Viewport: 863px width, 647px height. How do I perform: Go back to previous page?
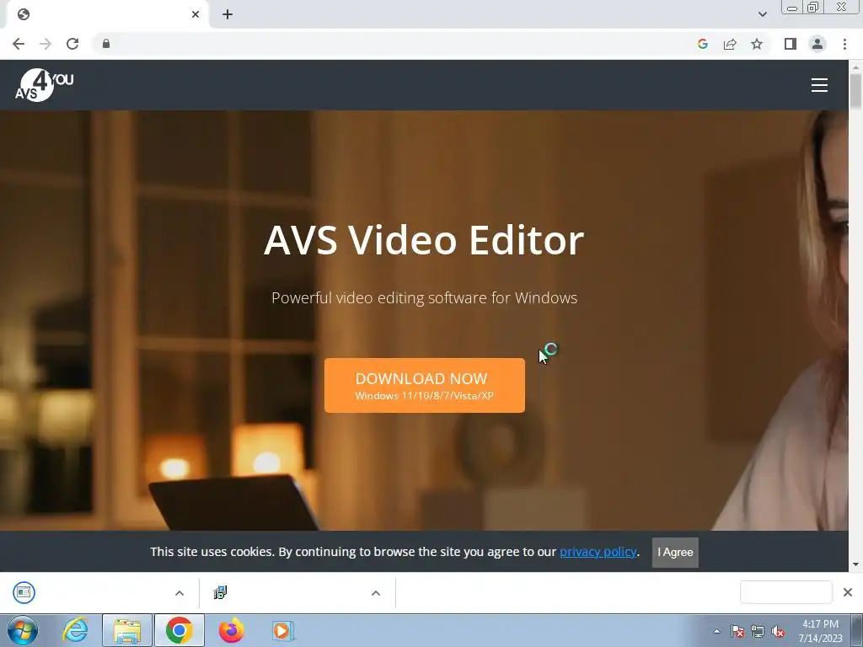click(x=19, y=44)
